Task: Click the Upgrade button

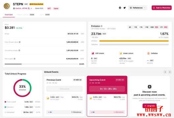Action: (x=150, y=106)
